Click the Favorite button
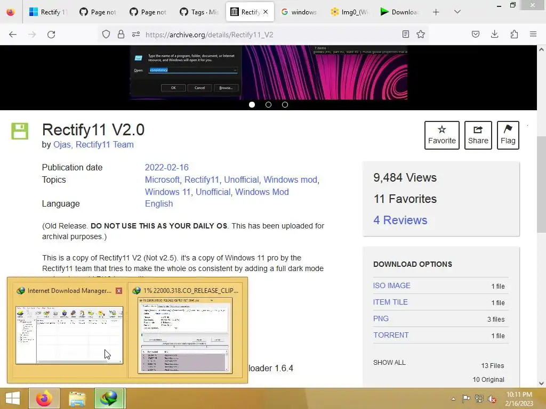The width and height of the screenshot is (546, 409). [x=442, y=135]
